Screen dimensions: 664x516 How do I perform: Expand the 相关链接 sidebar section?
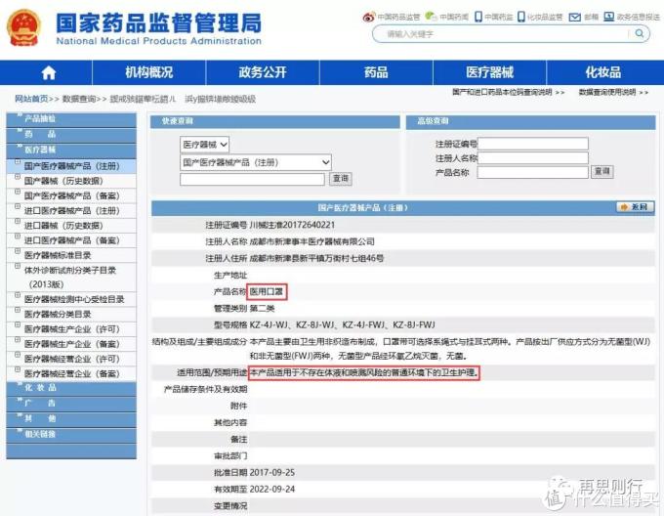[x=71, y=434]
